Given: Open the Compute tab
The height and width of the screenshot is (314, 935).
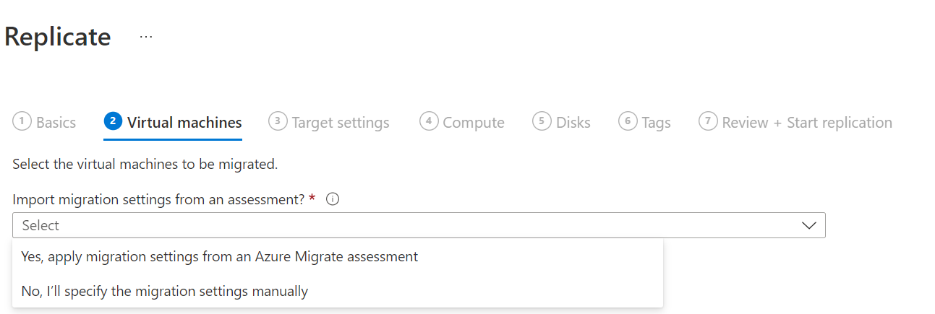Looking at the screenshot, I should coord(474,123).
